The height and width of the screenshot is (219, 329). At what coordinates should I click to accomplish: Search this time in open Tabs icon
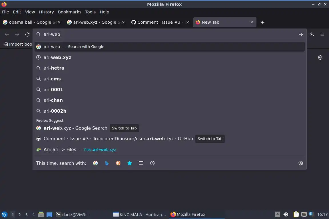point(141,163)
